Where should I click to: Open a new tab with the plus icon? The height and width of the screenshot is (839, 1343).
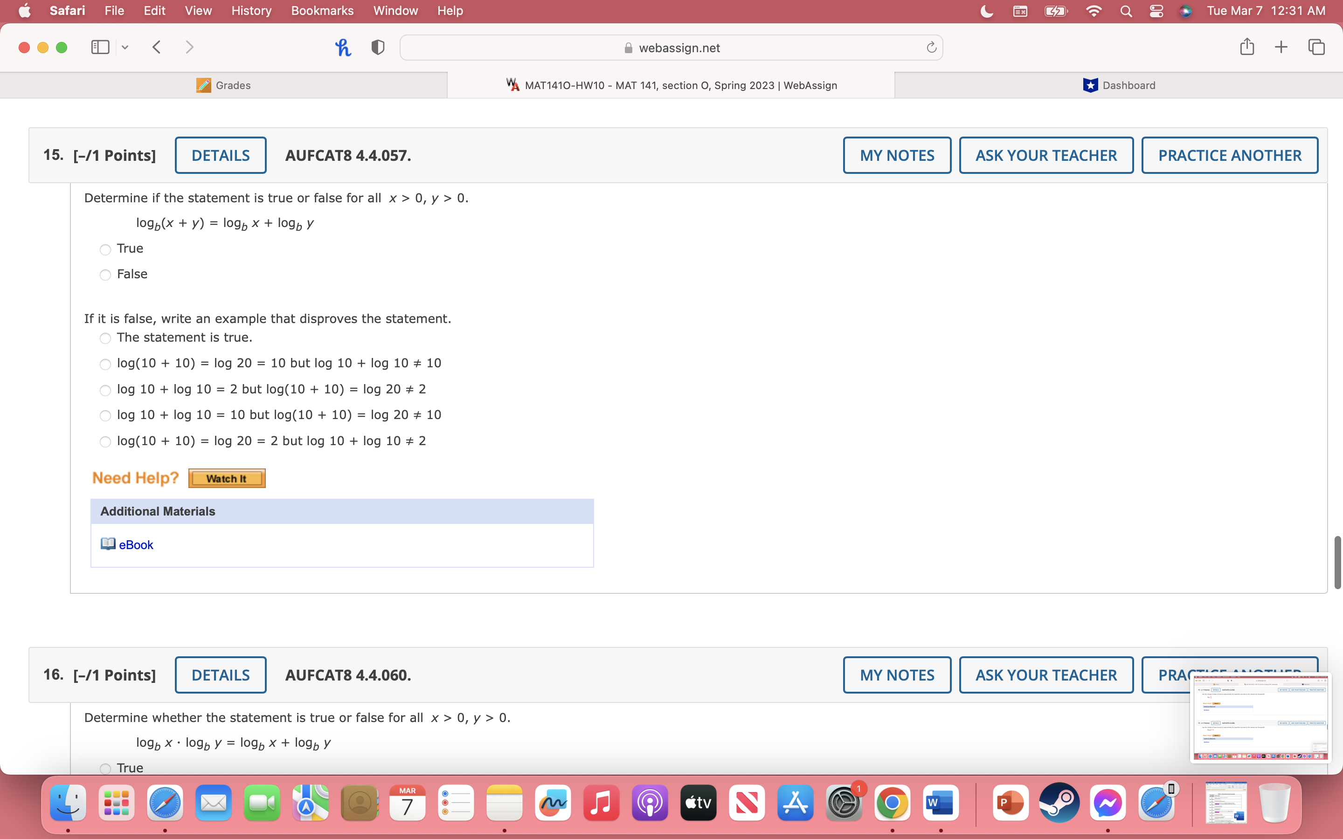(x=1281, y=47)
